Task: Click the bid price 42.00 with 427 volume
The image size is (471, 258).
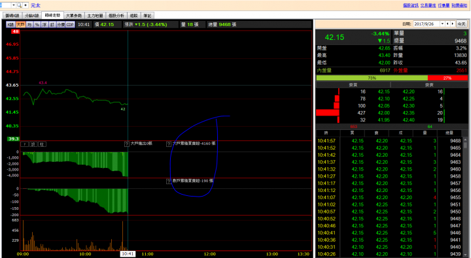Action: click(383, 113)
